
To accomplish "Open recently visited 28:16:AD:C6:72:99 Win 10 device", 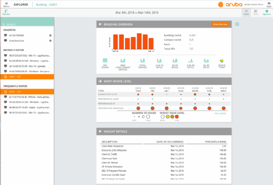I will [27, 66].
